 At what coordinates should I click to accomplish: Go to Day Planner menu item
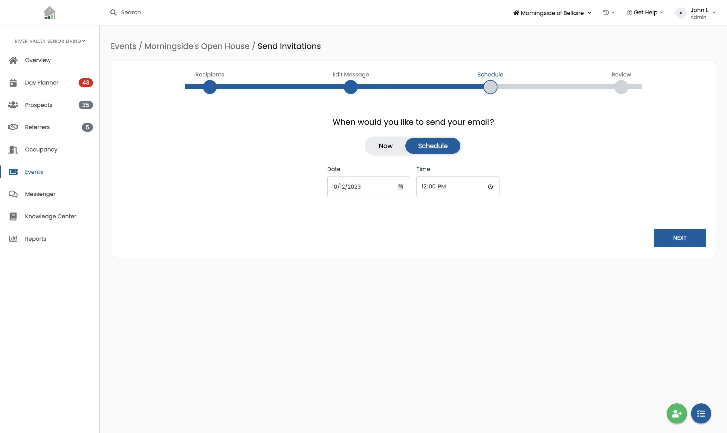click(42, 83)
